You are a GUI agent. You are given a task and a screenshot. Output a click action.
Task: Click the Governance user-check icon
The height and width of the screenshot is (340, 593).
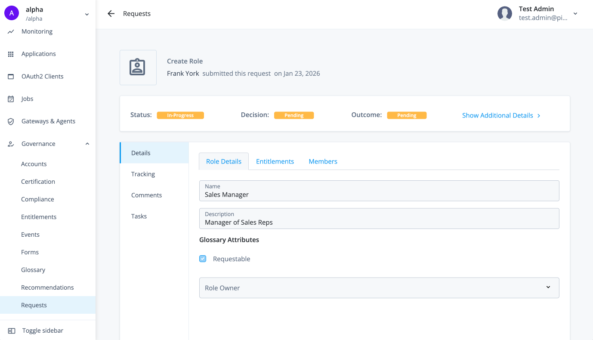point(11,144)
